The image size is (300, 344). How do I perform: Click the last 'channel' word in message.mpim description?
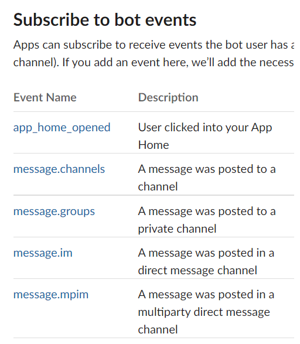pyautogui.click(x=158, y=330)
